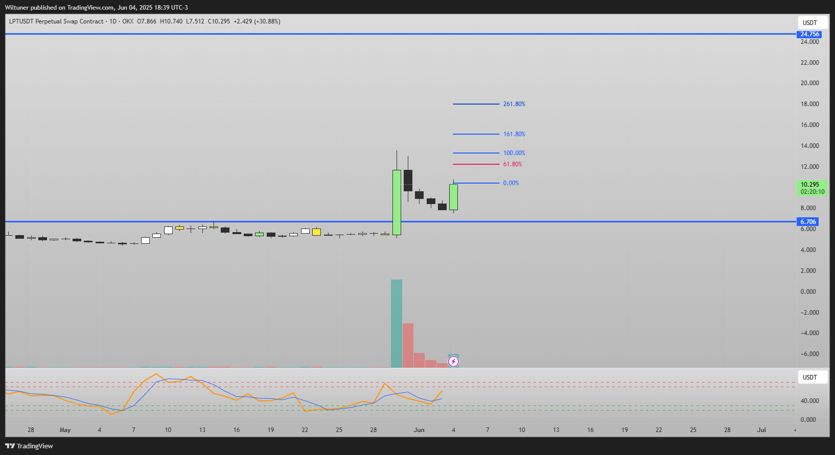Select the latest green candle at 10.295
This screenshot has width=835, height=455.
453,197
